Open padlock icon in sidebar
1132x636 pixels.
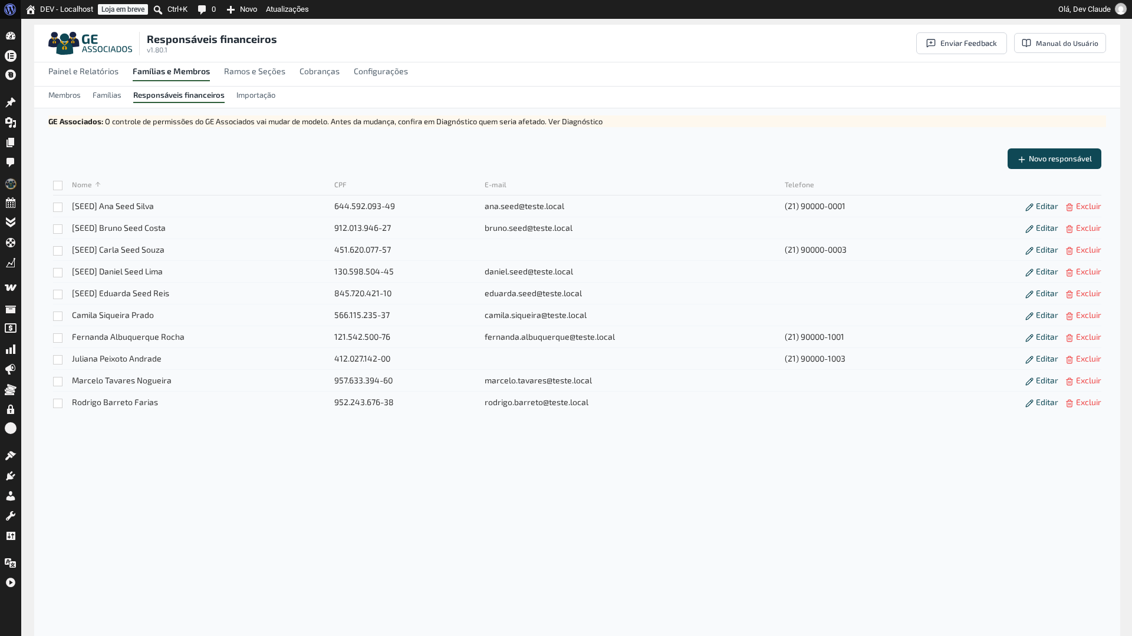(x=11, y=409)
